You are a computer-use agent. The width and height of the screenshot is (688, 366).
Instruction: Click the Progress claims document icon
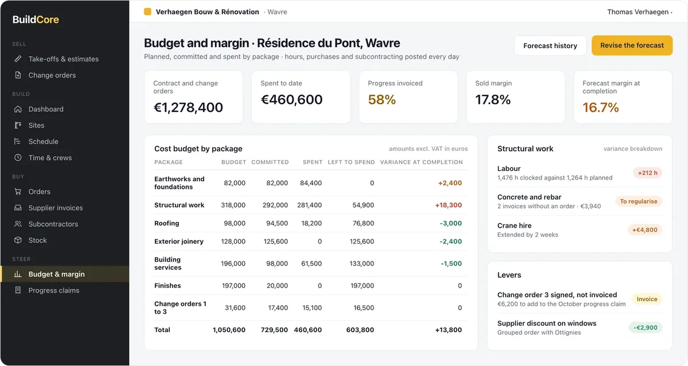[18, 290]
